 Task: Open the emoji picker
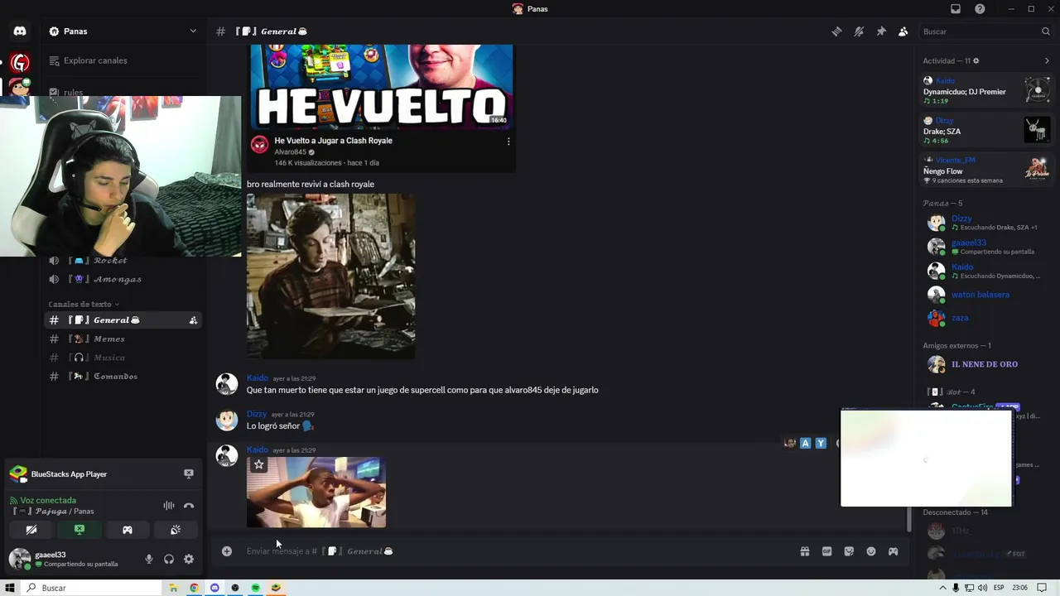[x=871, y=551]
